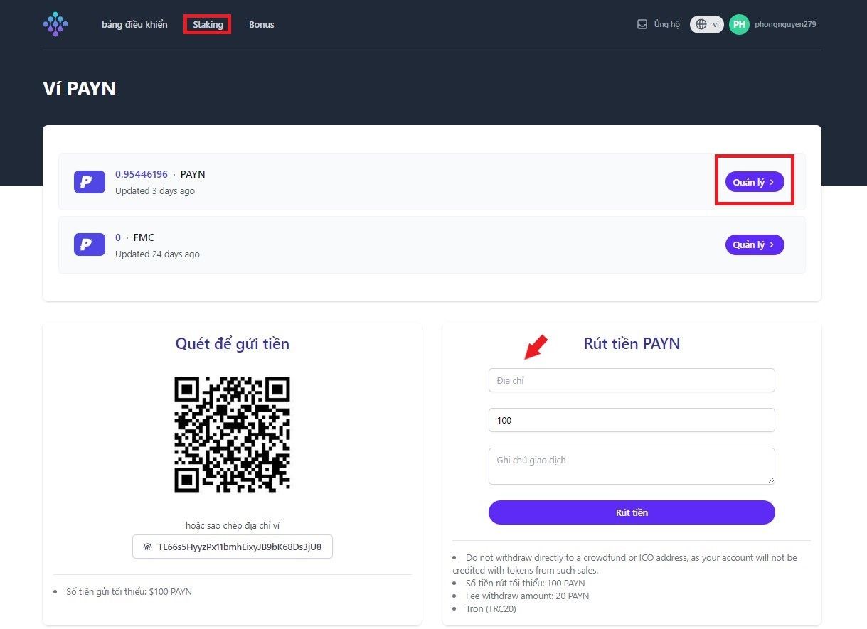This screenshot has height=629, width=867.
Task: Click the Ủng hộ support link
Action: pyautogui.click(x=666, y=24)
